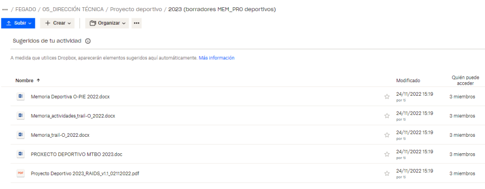Open PROXECTO DEPORTIVO MTBO 2023.doc file name
485x189 pixels.
[x=77, y=154]
